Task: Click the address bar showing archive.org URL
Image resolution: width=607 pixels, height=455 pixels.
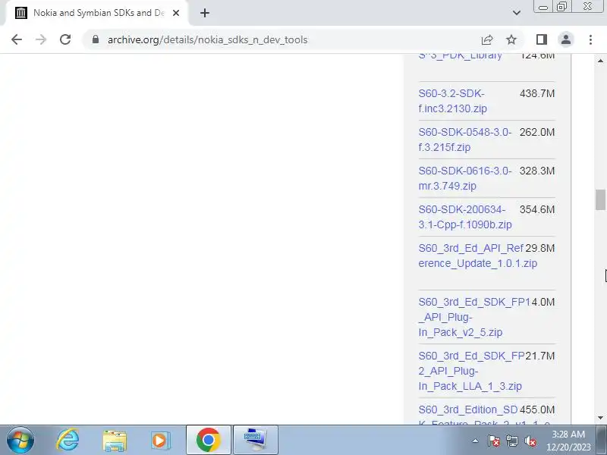Action: [207, 39]
